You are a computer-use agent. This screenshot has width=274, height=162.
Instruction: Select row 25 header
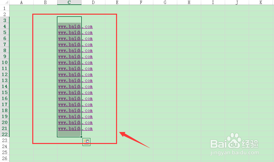[5, 152]
